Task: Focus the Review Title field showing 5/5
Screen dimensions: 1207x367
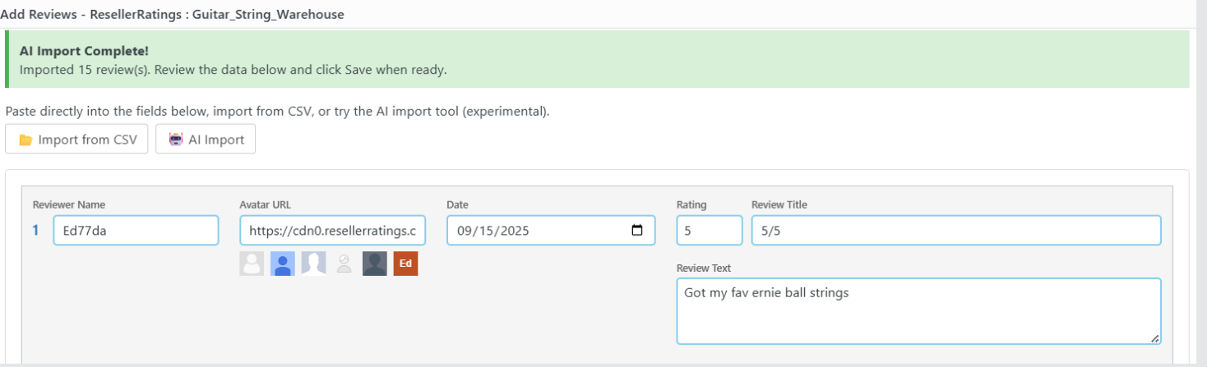Action: coord(955,231)
